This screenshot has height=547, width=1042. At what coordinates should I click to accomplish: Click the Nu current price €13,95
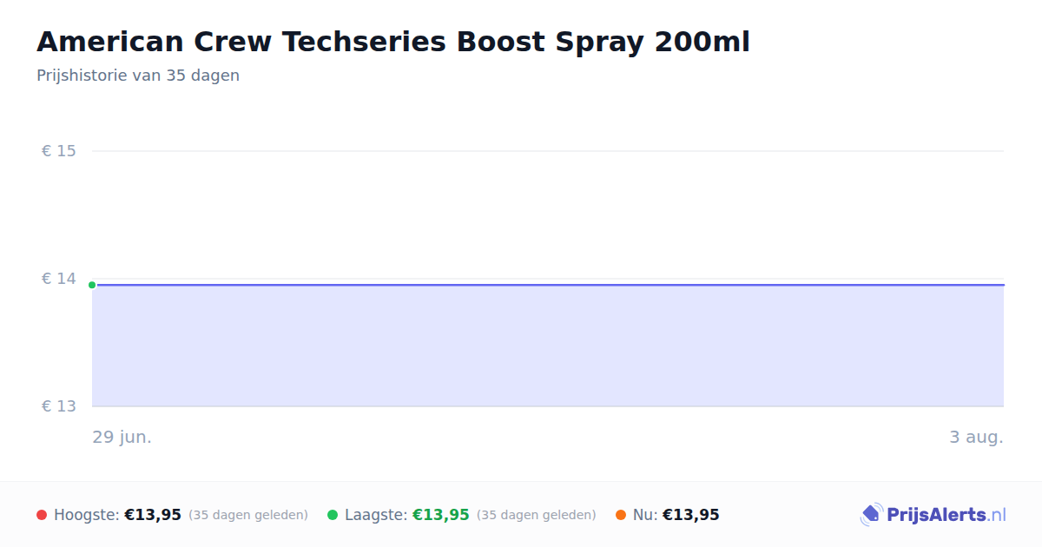(x=691, y=515)
